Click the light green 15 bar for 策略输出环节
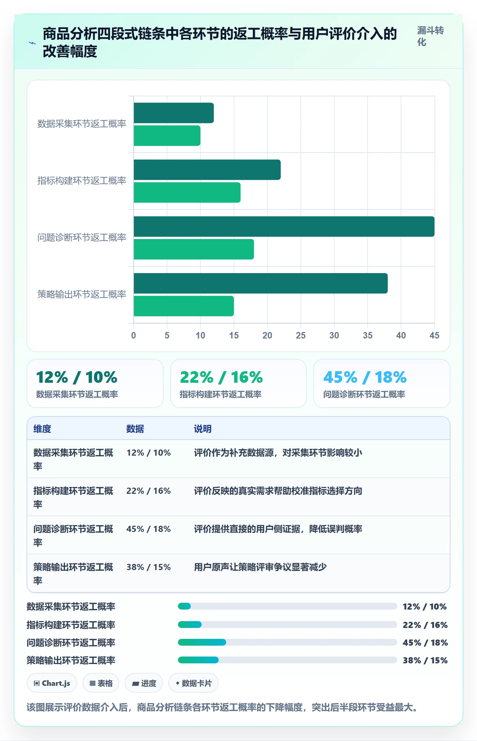 point(184,306)
